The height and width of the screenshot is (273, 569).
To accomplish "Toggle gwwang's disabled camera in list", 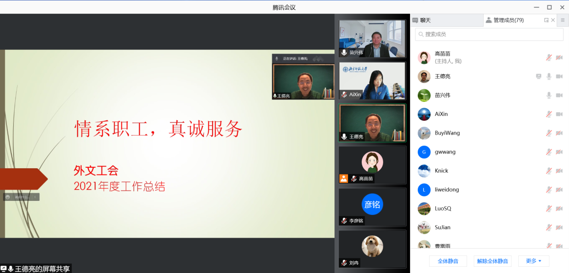I will [559, 152].
